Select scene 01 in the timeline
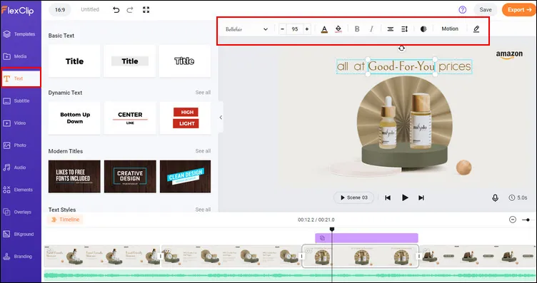Viewport: 537px width, 283px height. pos(102,256)
